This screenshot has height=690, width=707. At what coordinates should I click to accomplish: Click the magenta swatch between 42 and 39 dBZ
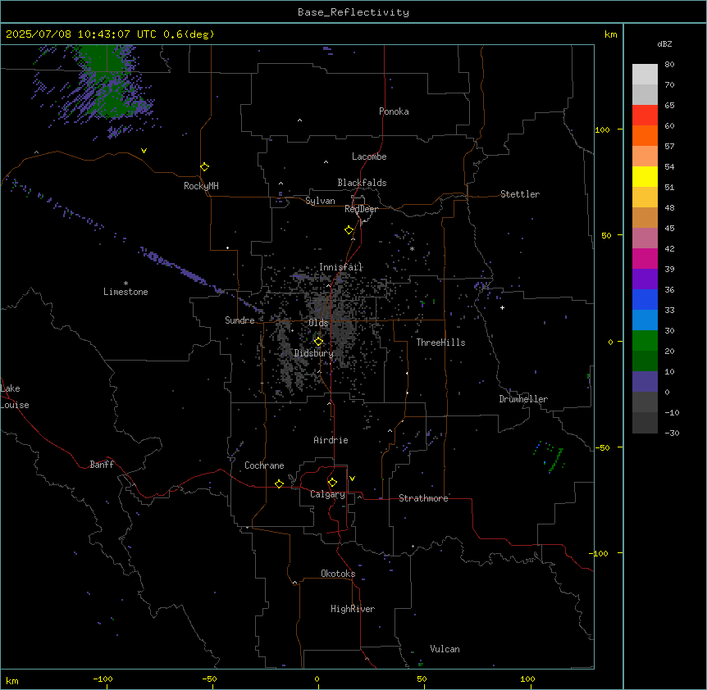[645, 258]
